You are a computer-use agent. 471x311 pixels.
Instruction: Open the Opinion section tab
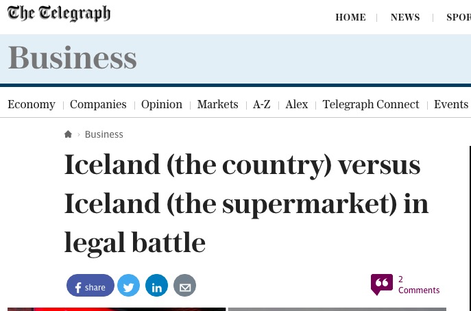(162, 105)
